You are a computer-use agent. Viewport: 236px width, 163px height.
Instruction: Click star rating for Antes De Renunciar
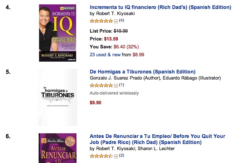[101, 156]
